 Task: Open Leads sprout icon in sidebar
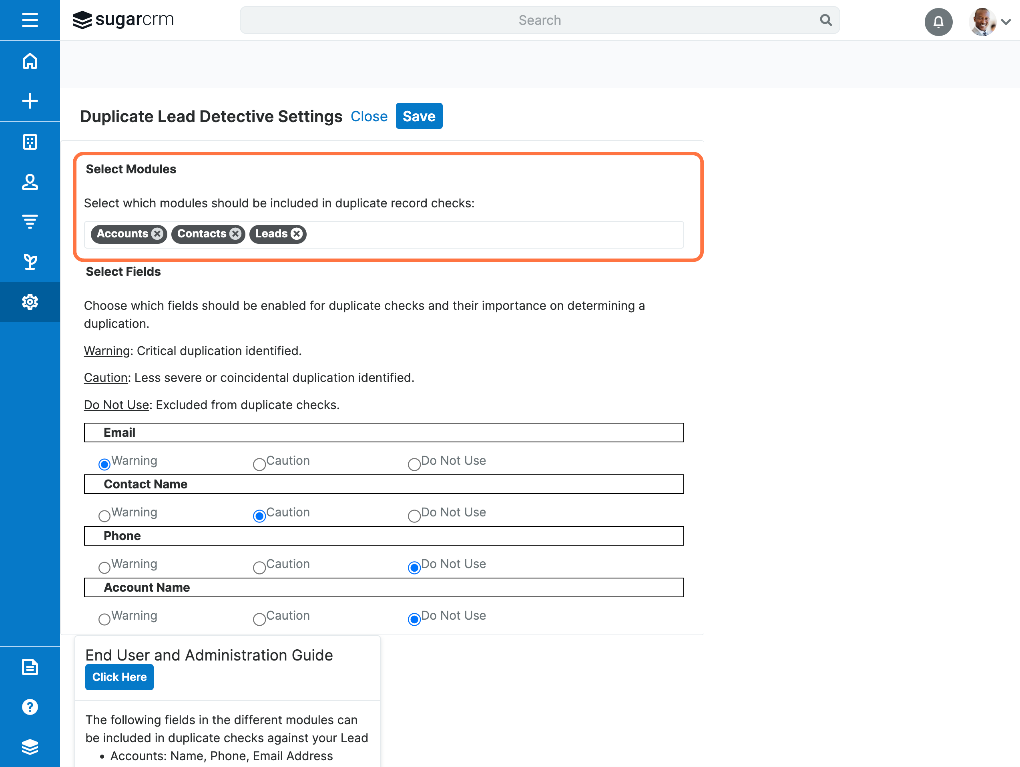tap(30, 261)
